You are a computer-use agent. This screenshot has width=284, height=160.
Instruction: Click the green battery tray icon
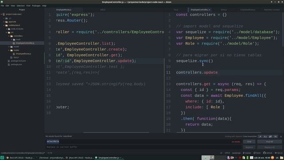tap(248, 158)
